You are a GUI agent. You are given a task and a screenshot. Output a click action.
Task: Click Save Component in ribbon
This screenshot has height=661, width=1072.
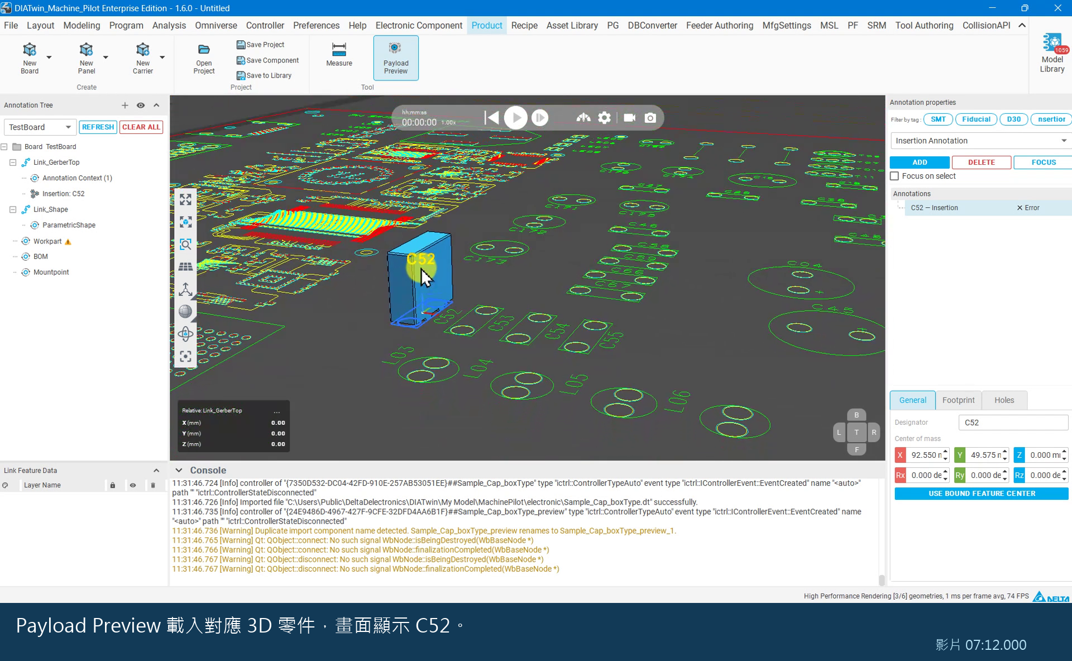coord(267,60)
